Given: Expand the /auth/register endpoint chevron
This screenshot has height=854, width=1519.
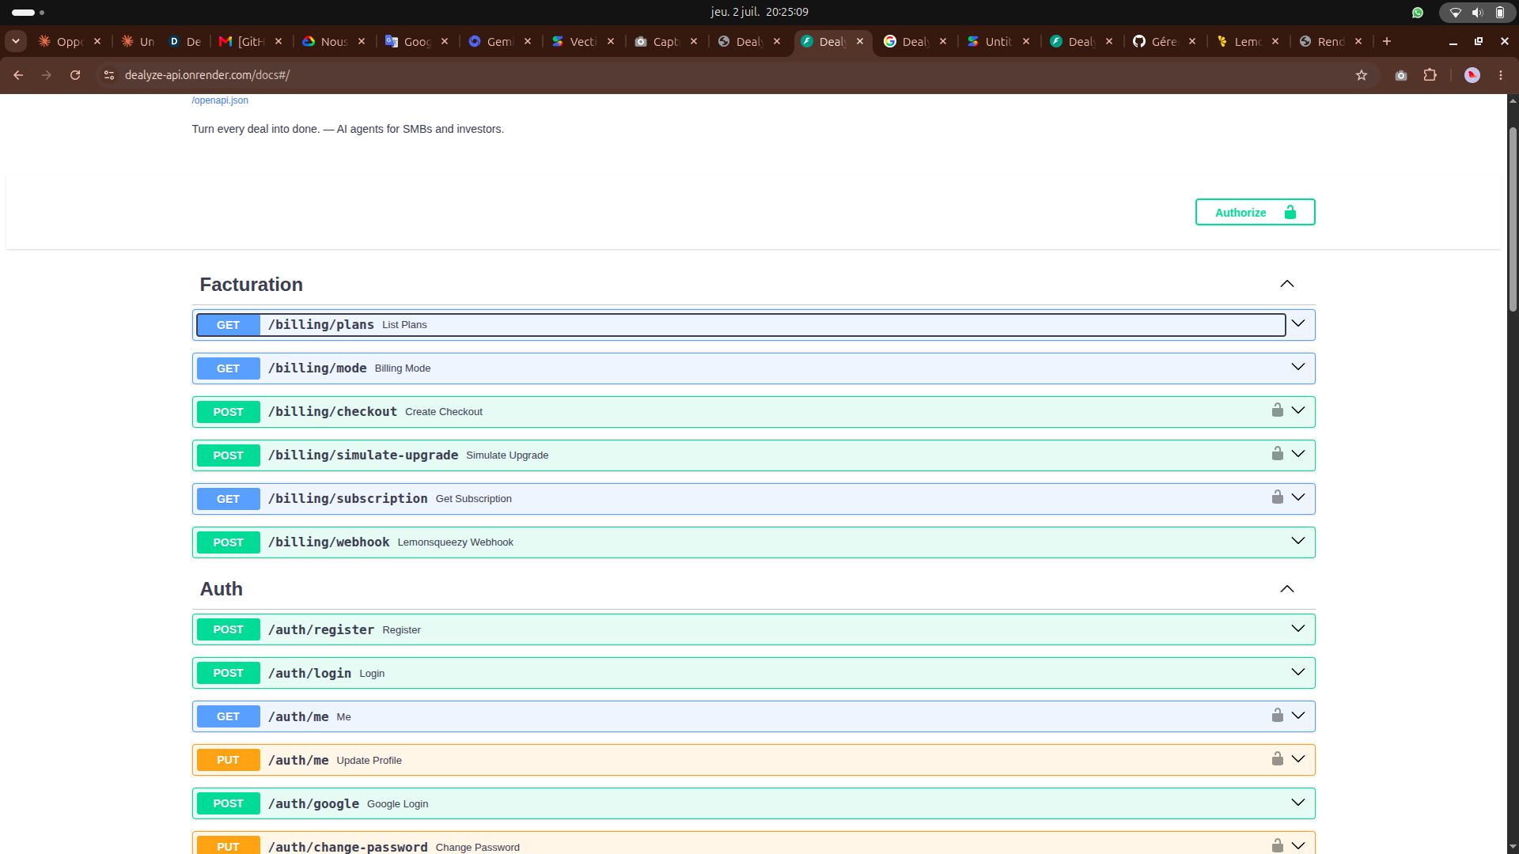Looking at the screenshot, I should [x=1298, y=629].
